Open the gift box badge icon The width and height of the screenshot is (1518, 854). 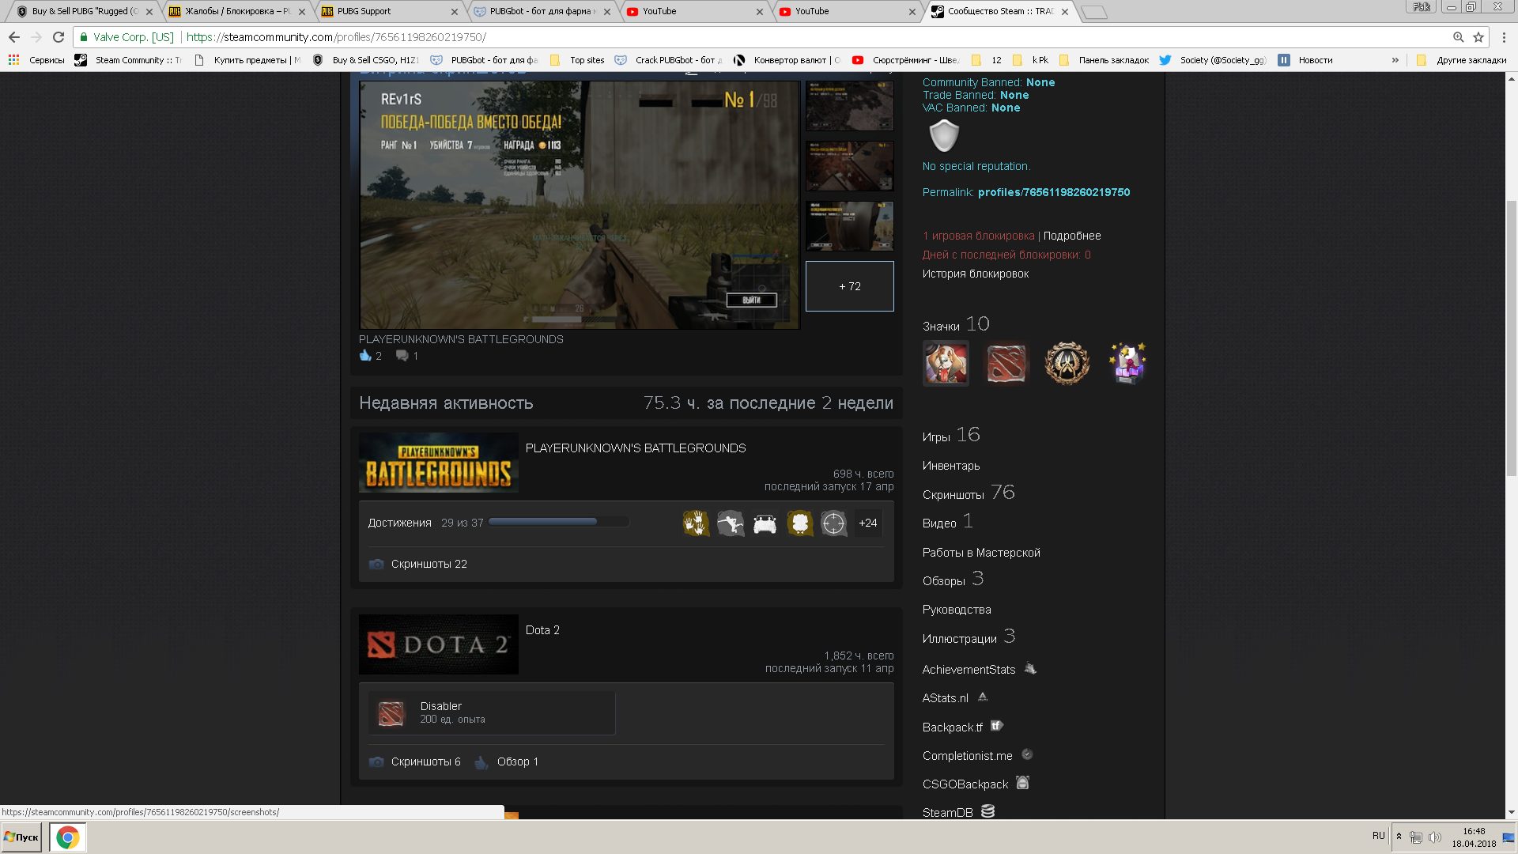coord(1127,364)
